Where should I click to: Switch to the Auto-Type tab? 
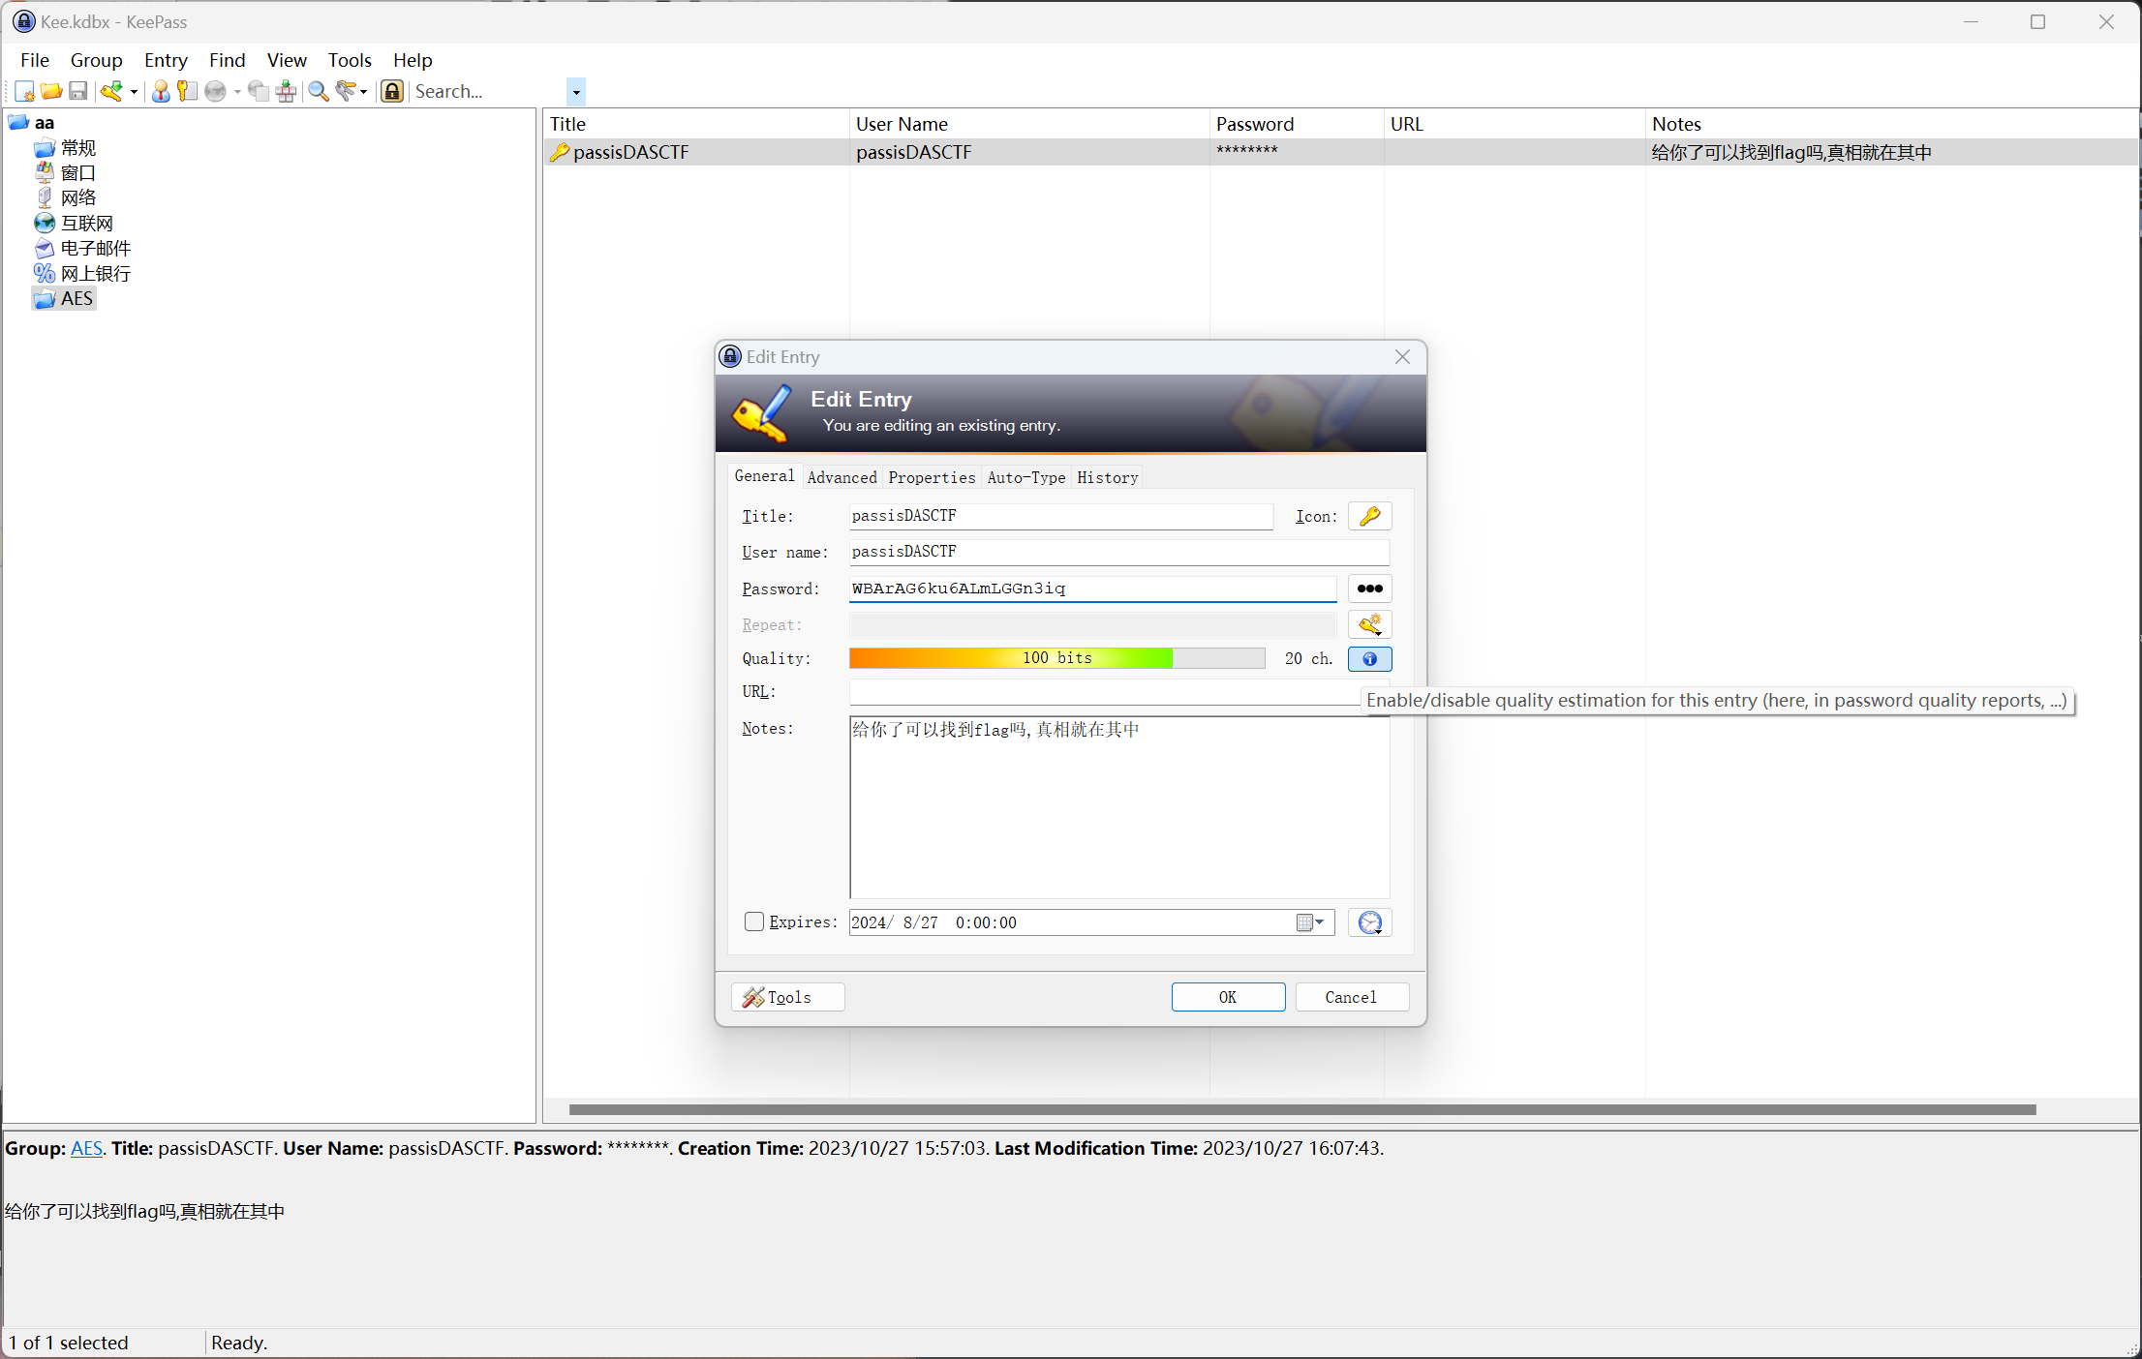click(1026, 477)
